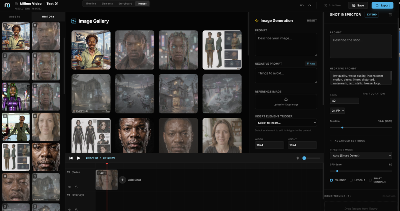Skip playhead back to start

pyautogui.click(x=71, y=158)
